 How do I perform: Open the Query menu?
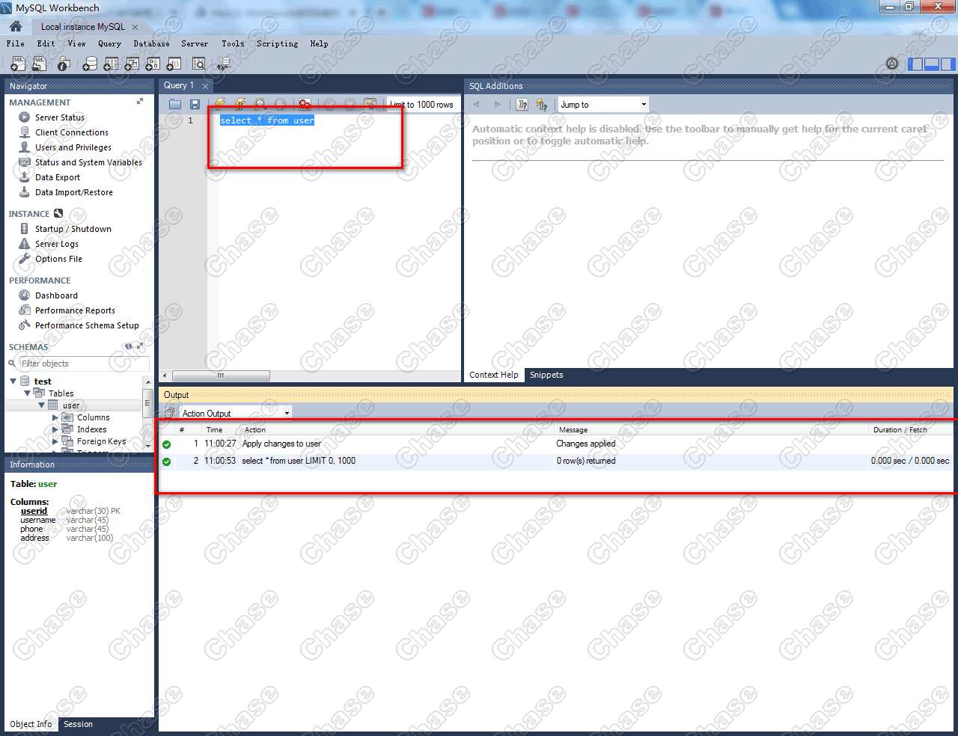[109, 43]
